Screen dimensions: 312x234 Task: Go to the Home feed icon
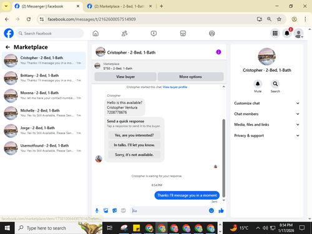(95, 33)
